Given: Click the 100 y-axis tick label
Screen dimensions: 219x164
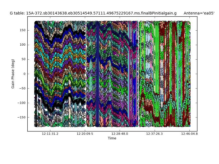Looking at the screenshot, I should pos(22,45).
